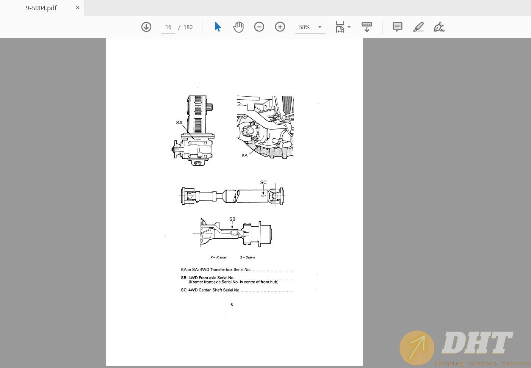Click the SA label on the diagram
The image size is (531, 368).
click(179, 123)
